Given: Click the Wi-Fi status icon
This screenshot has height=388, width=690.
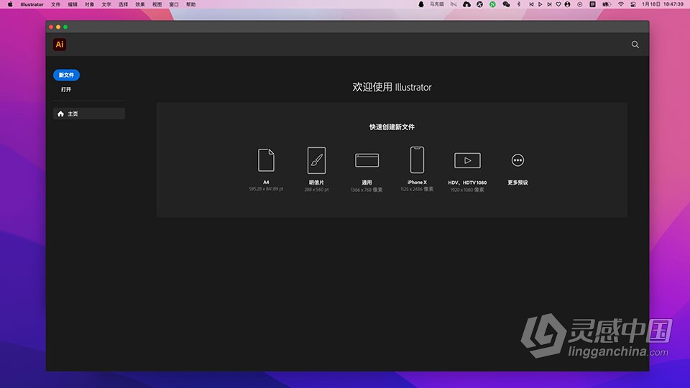Looking at the screenshot, I should tap(621, 4).
